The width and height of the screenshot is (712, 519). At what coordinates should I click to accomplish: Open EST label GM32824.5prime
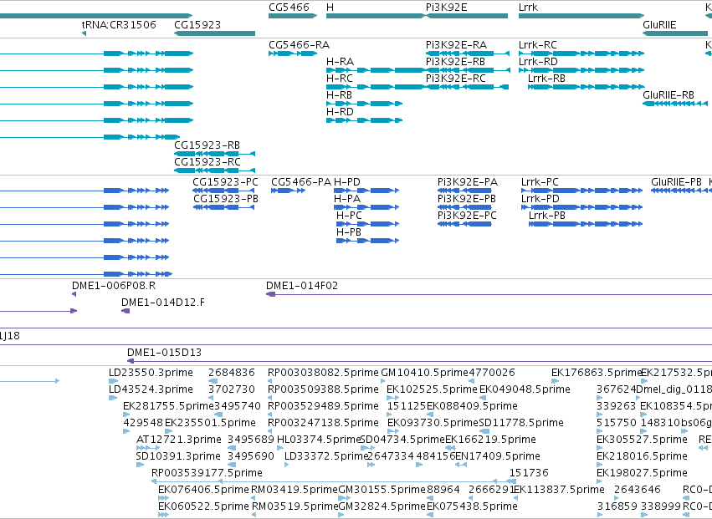[x=382, y=506]
